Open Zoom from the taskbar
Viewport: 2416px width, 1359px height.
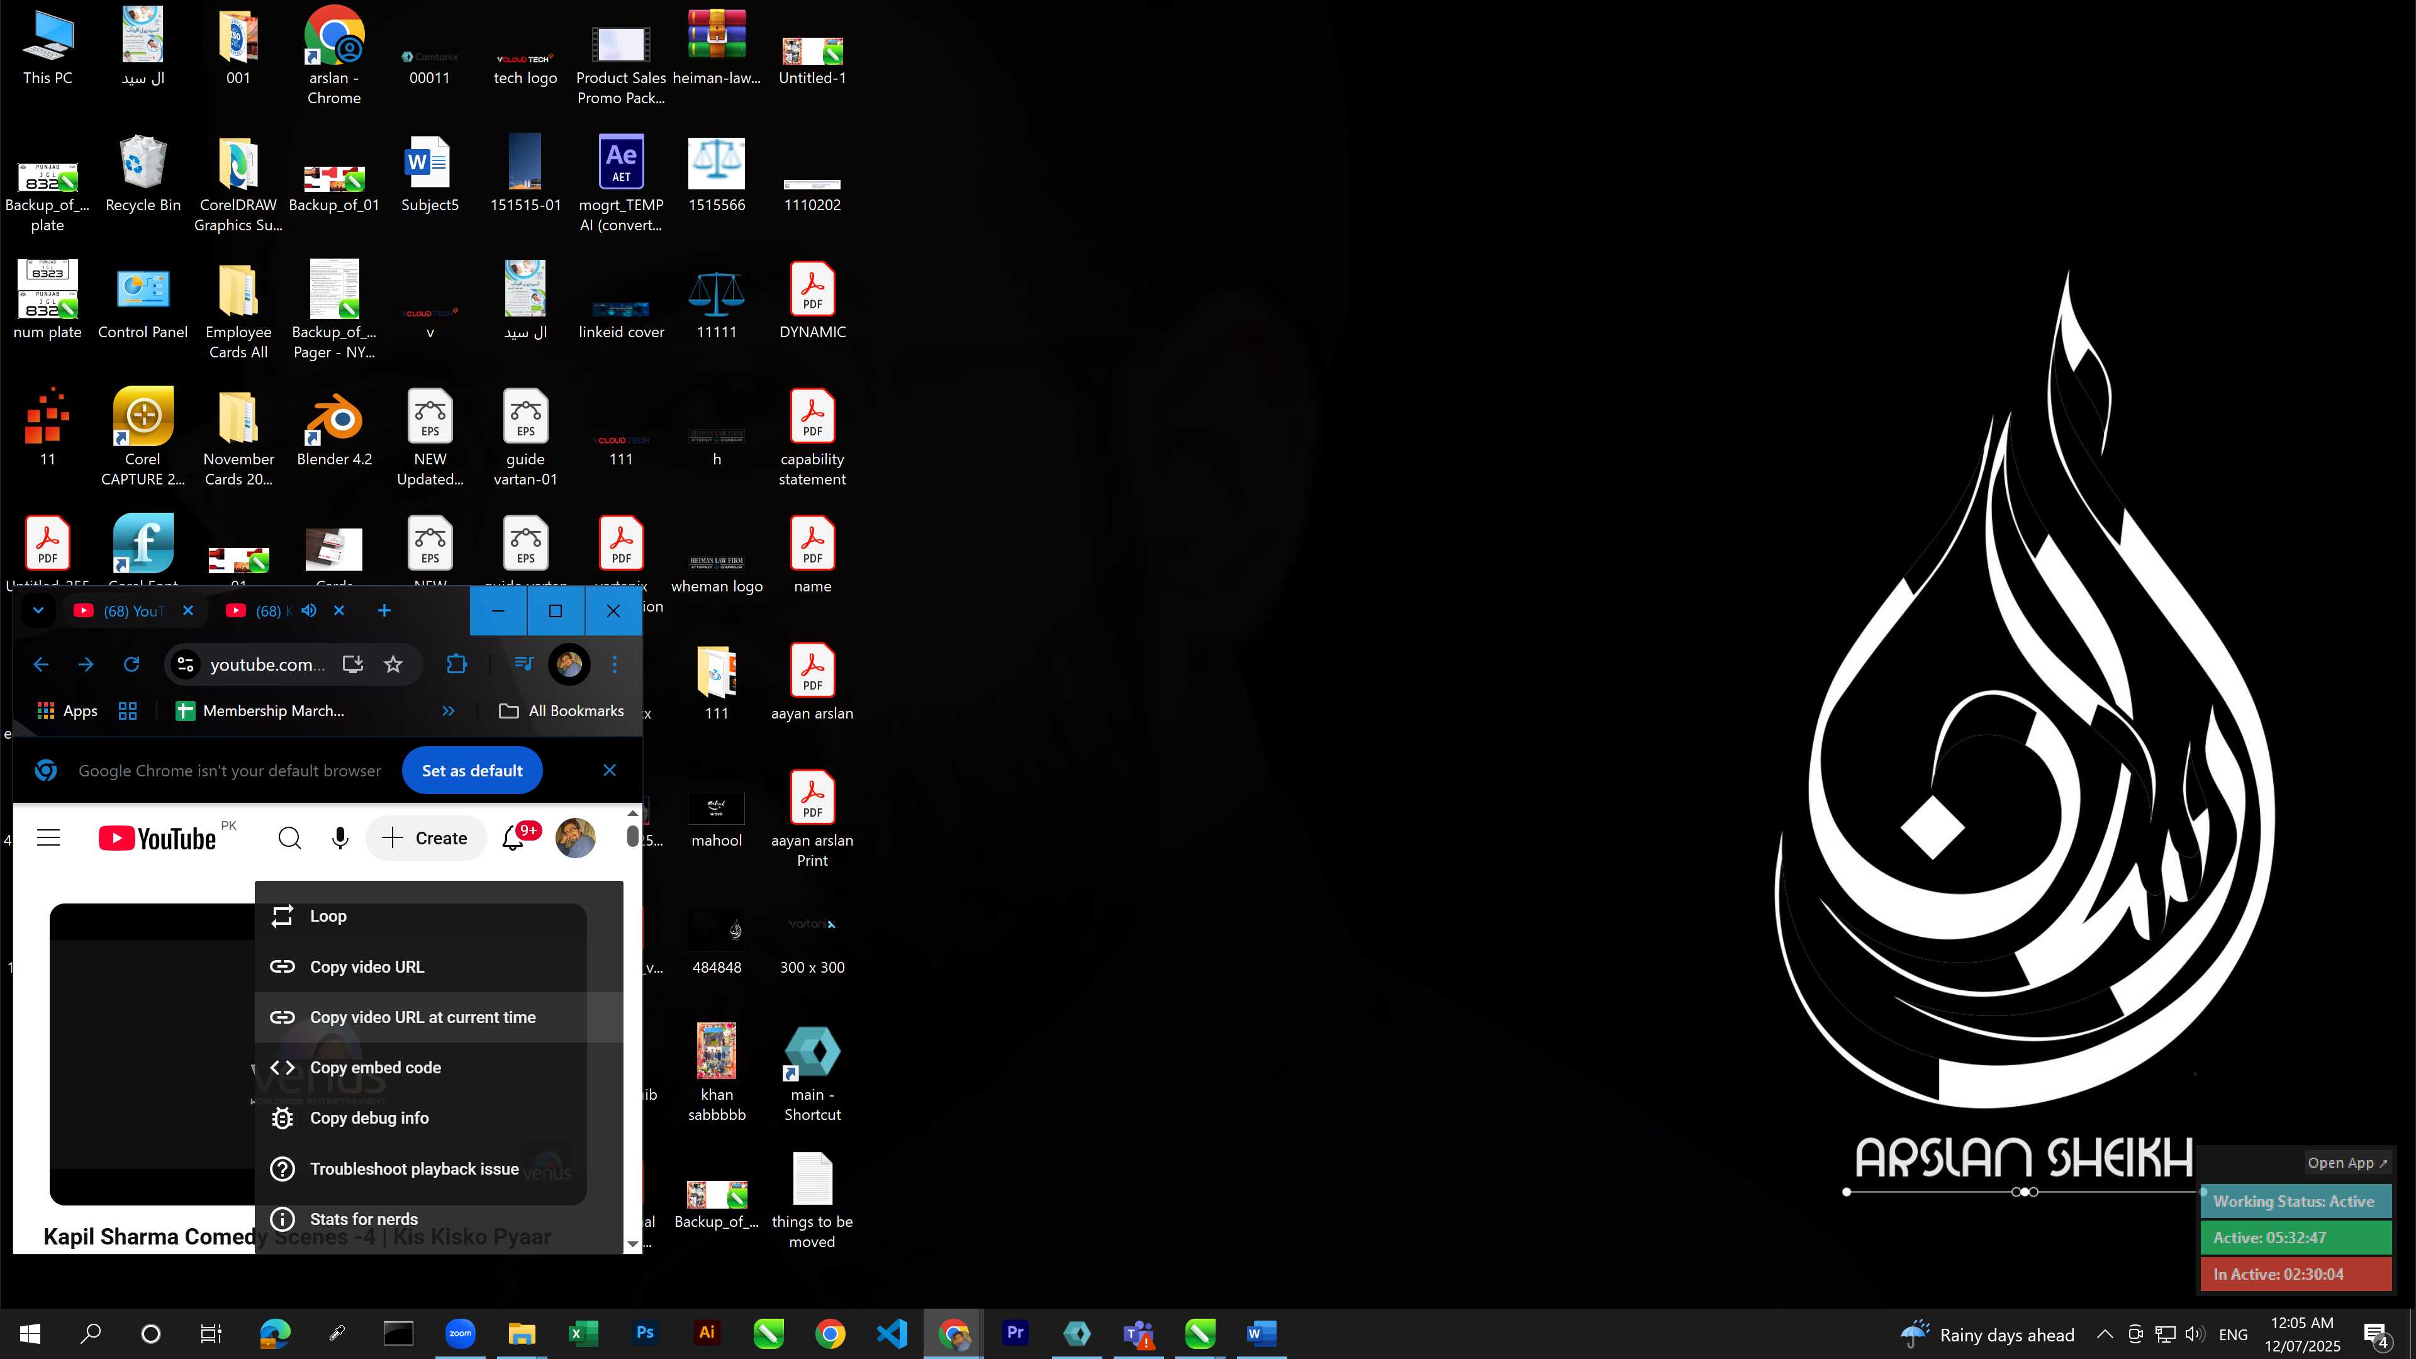coord(459,1333)
